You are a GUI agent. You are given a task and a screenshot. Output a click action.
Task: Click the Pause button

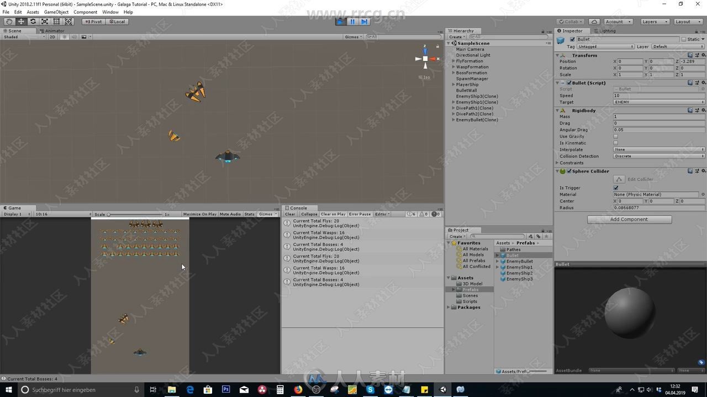tap(352, 22)
